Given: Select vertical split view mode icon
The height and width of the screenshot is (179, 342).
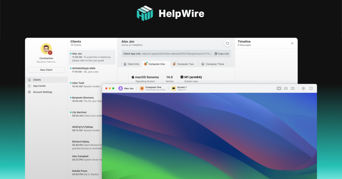Looking at the screenshot, I should tap(293, 88).
